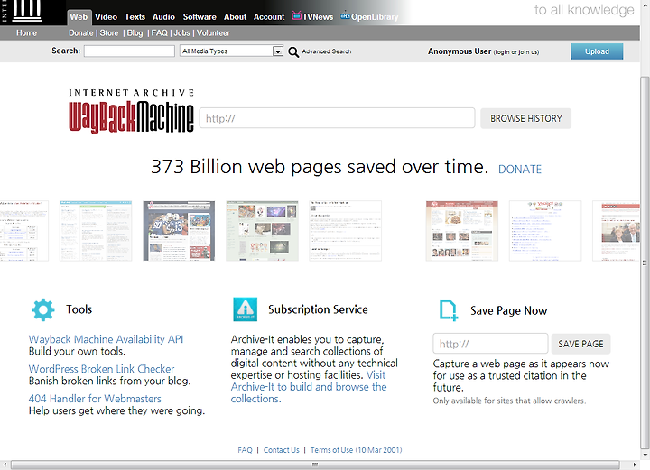Open the About tab

point(235,17)
